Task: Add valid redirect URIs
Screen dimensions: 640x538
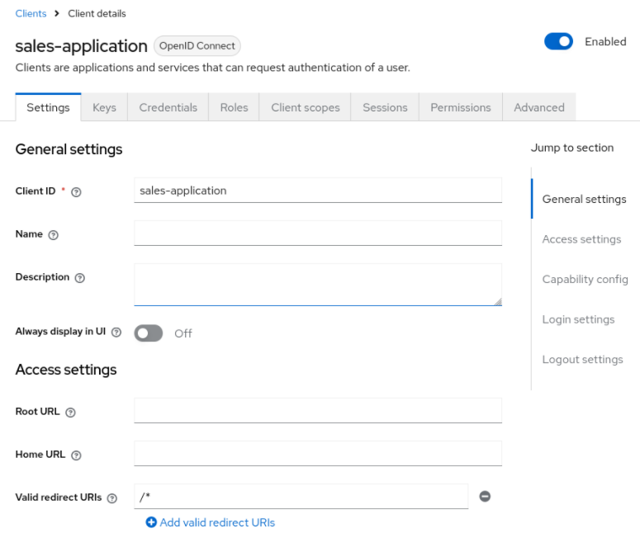Action: [211, 522]
